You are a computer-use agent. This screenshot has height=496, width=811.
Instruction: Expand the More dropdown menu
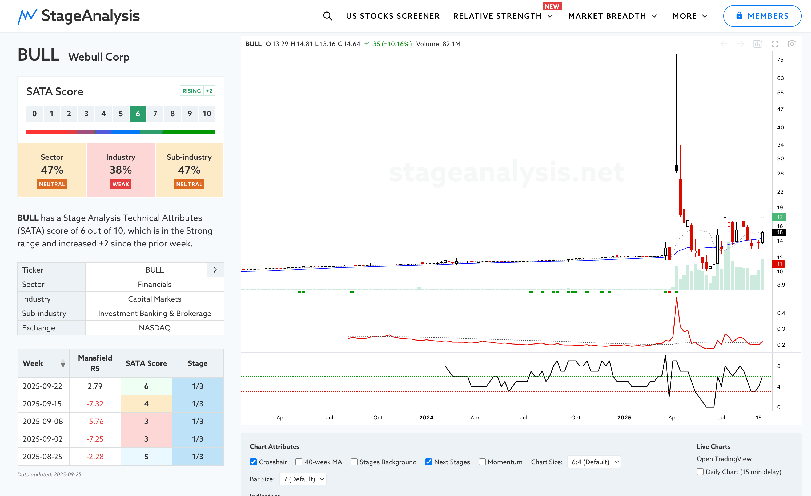point(690,16)
